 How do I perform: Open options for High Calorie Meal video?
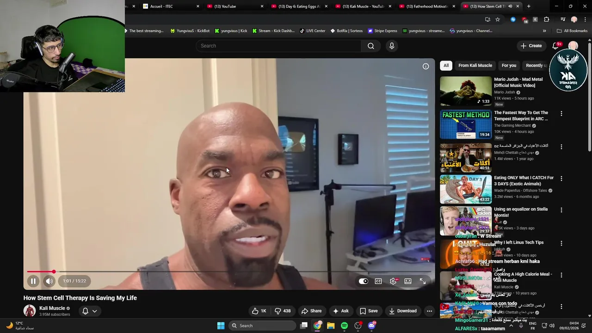tap(561, 275)
